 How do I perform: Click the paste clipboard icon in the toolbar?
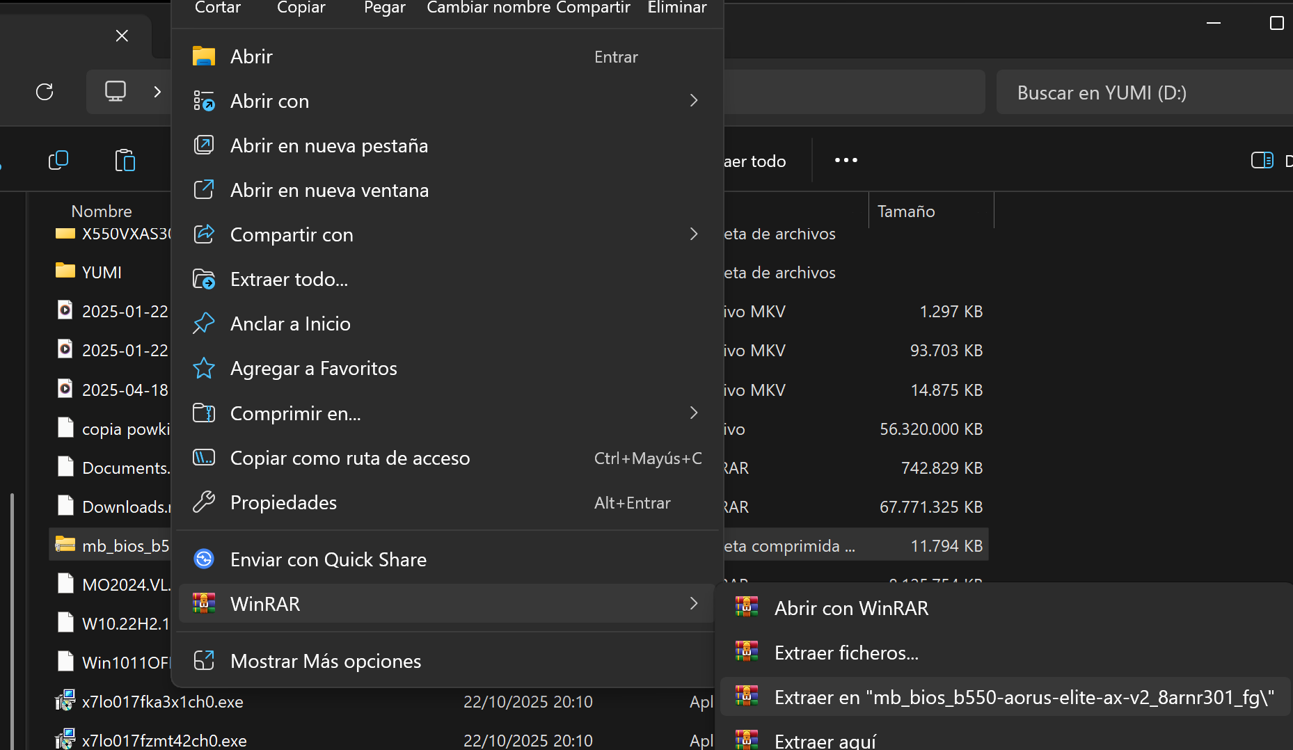tap(125, 161)
